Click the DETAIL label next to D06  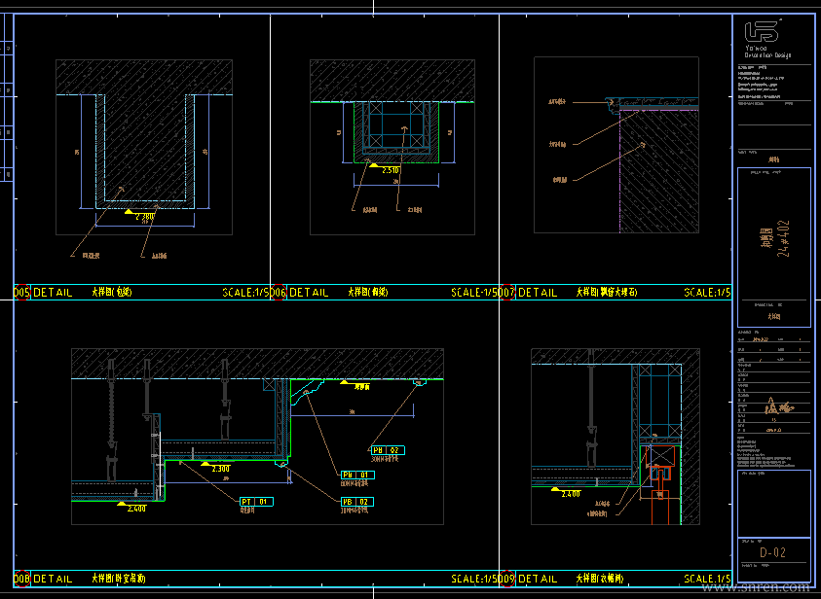pos(309,293)
